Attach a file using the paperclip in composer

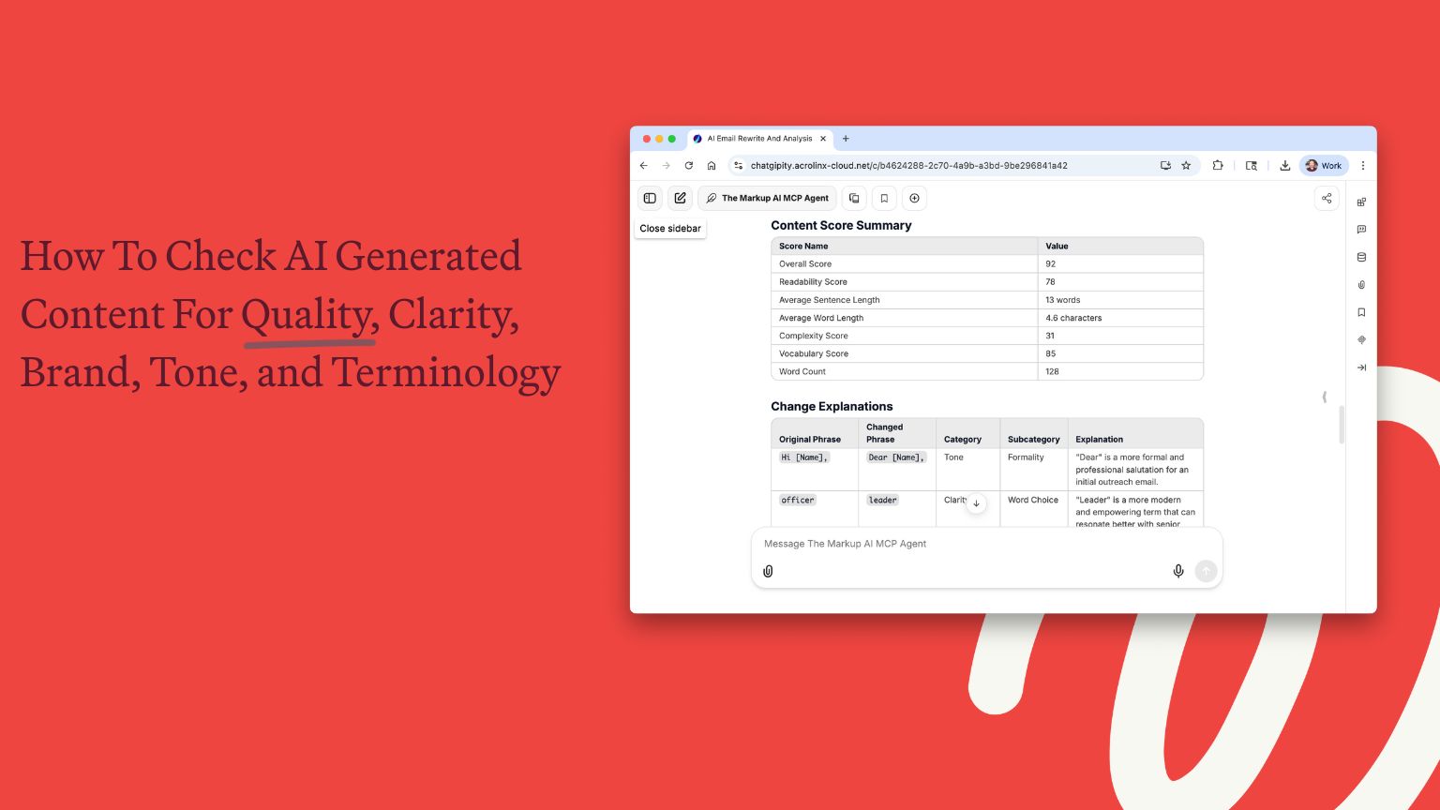[768, 571]
